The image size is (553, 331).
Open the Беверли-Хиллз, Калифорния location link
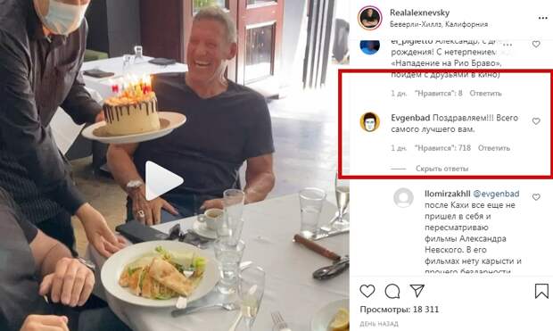tap(439, 24)
